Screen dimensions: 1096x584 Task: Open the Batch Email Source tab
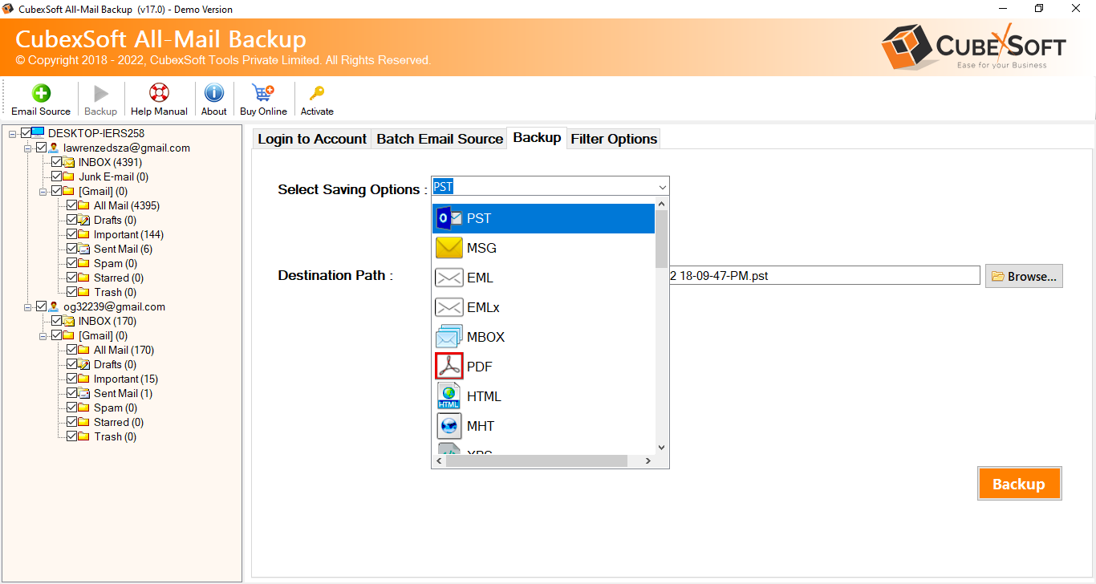440,139
